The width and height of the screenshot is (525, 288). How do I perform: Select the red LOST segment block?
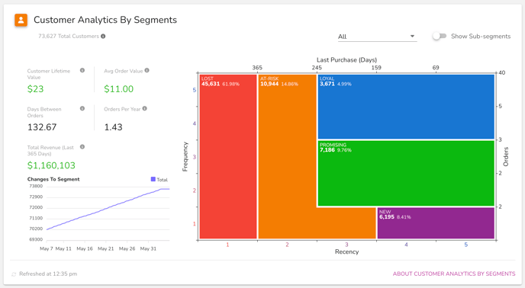pyautogui.click(x=228, y=156)
